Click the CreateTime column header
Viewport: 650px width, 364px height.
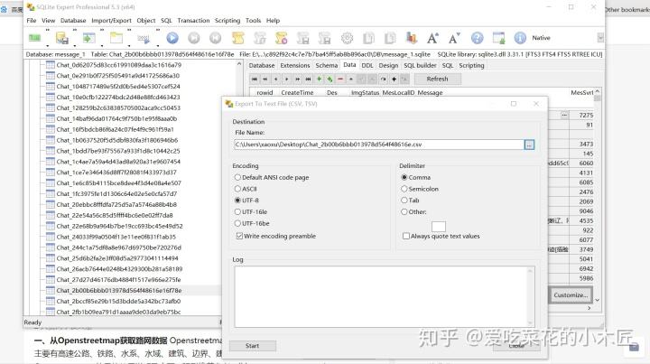pos(297,92)
